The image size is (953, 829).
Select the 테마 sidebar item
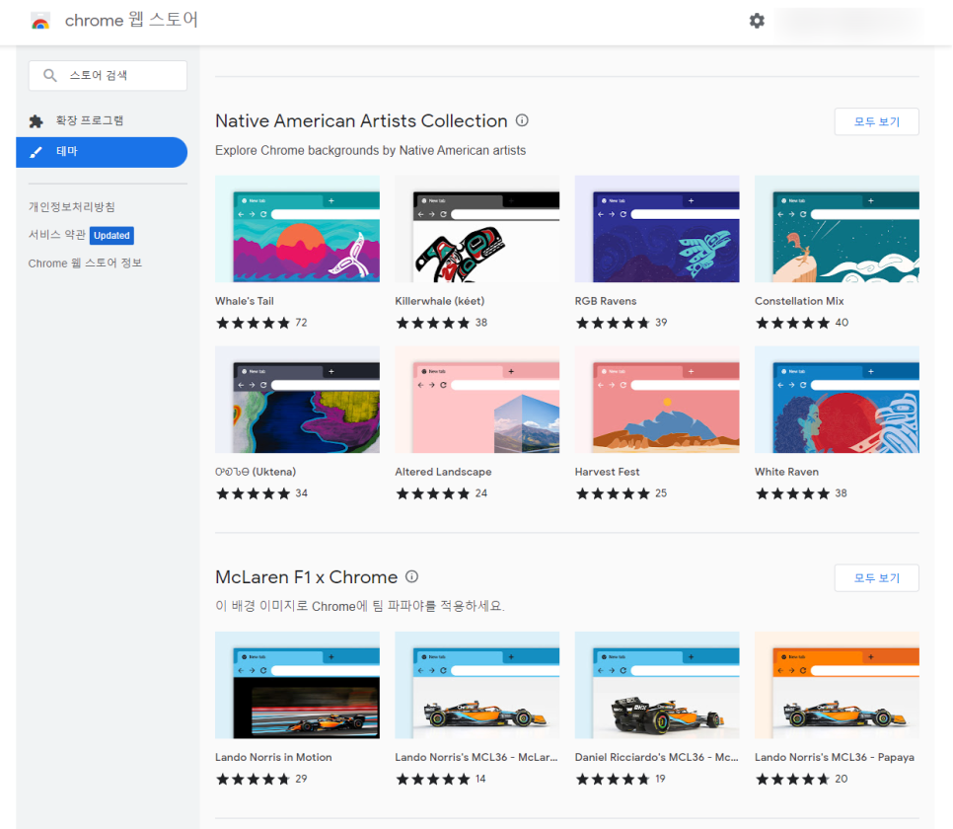click(102, 152)
